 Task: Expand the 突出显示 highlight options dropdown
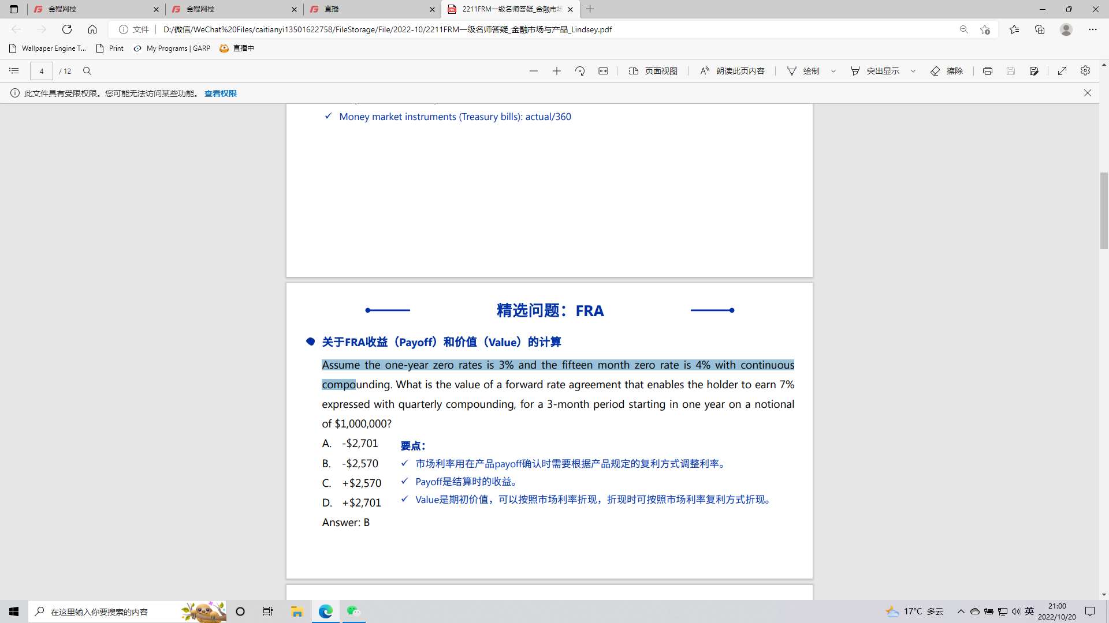click(913, 71)
